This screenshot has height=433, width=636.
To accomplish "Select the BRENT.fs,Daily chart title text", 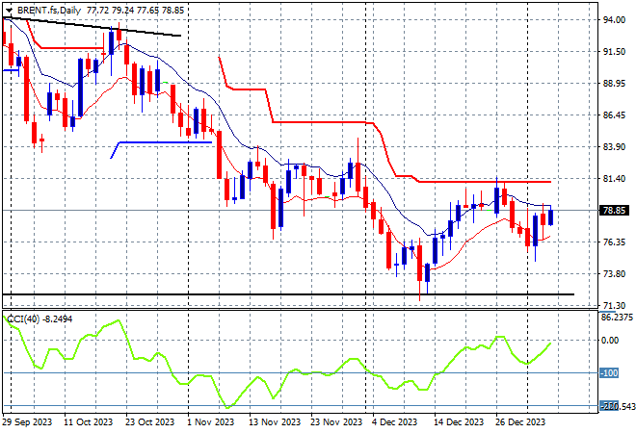I will pos(49,11).
